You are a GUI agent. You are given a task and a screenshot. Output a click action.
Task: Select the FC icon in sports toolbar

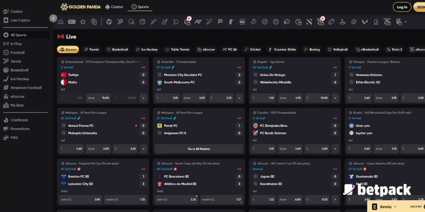click(x=198, y=22)
